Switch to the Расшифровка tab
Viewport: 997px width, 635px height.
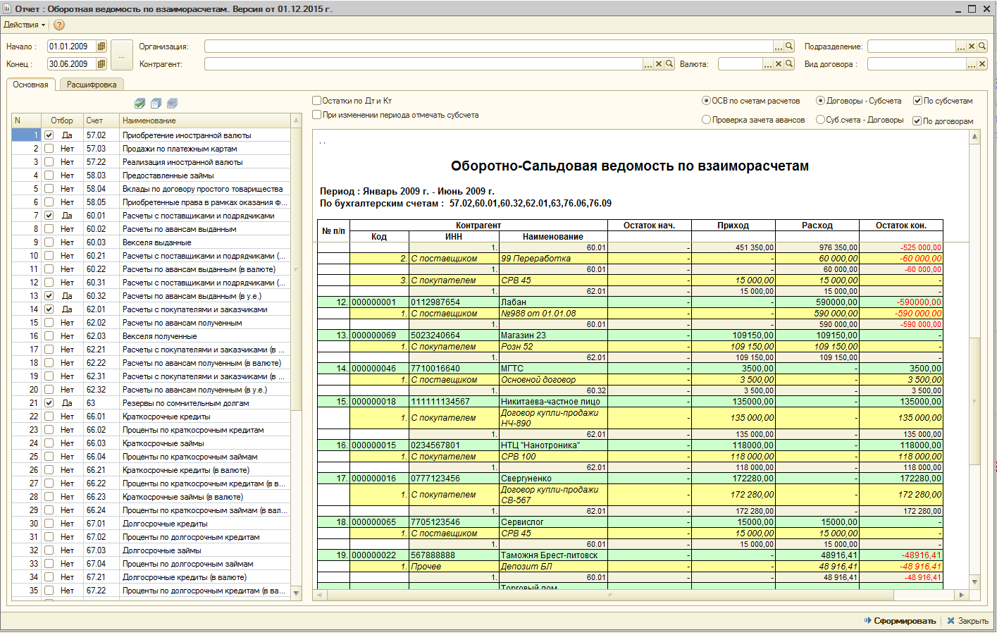[x=92, y=85]
